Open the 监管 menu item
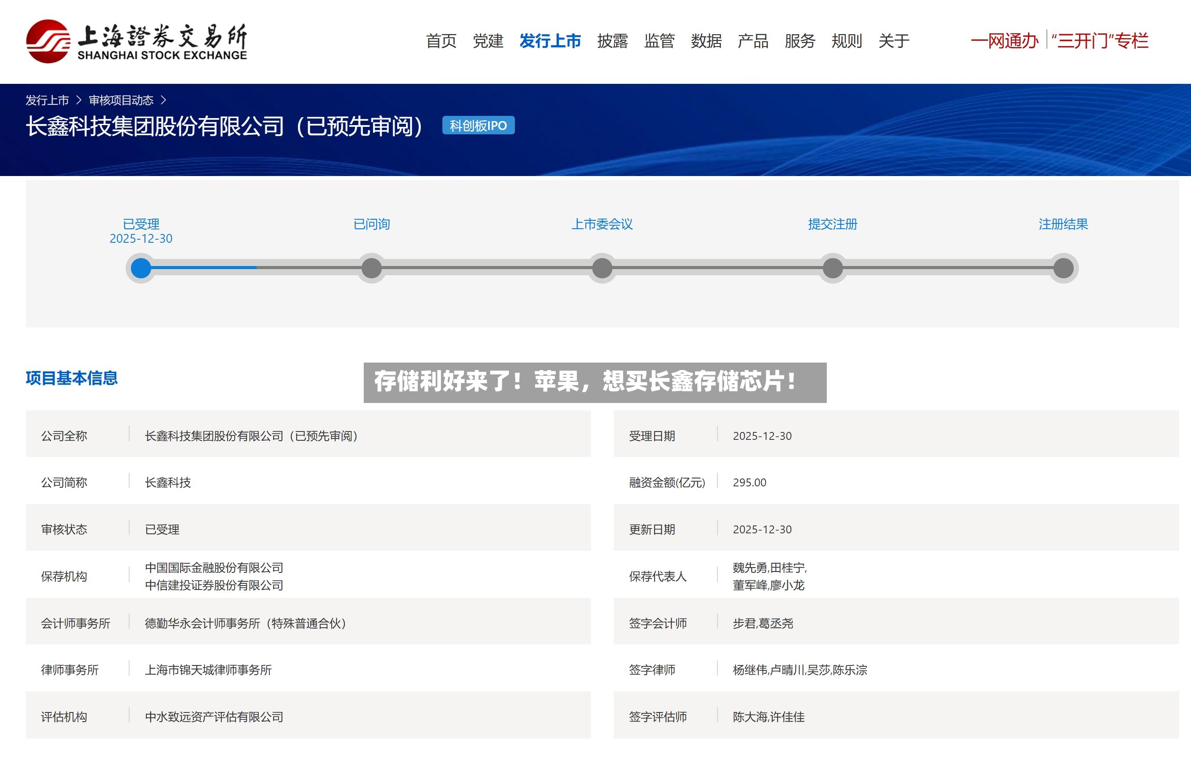Viewport: 1191px width, 766px height. point(659,41)
